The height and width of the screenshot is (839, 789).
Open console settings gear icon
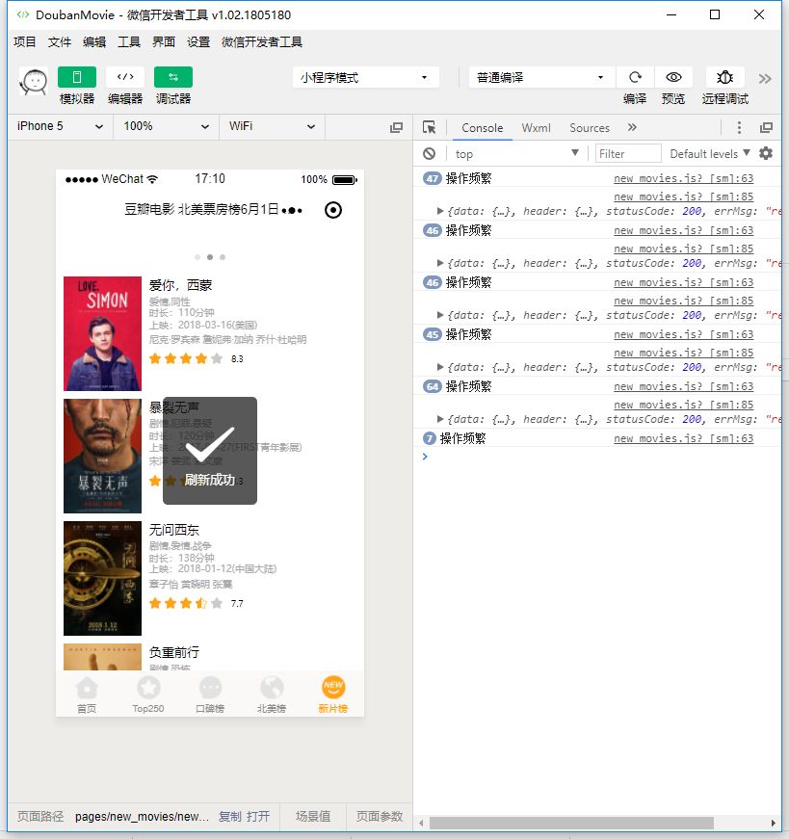(766, 153)
